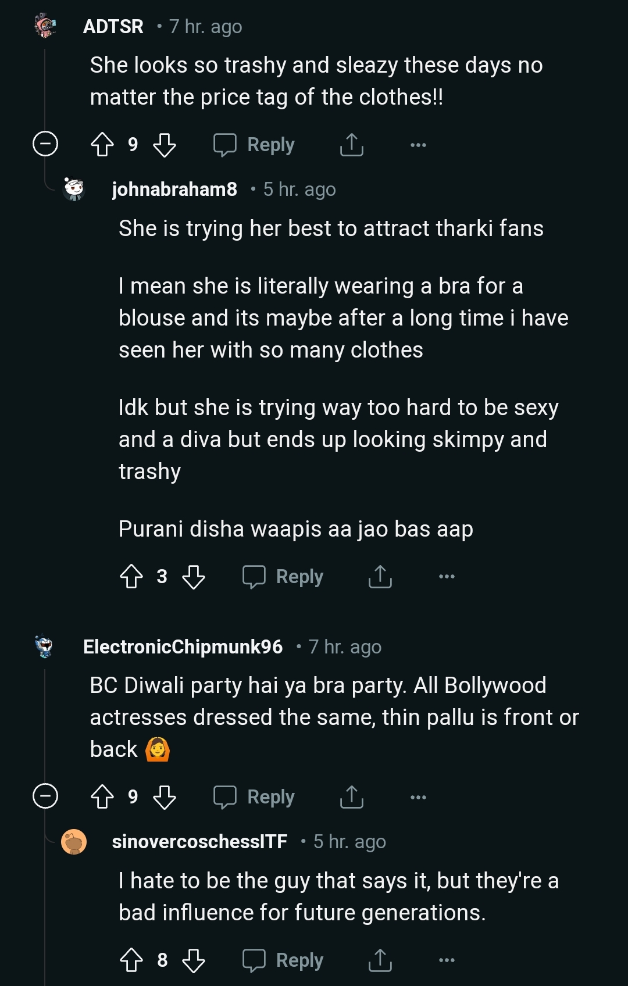Image resolution: width=628 pixels, height=986 pixels.
Task: Reply to sinovercoschessITF's comment
Action: [283, 960]
